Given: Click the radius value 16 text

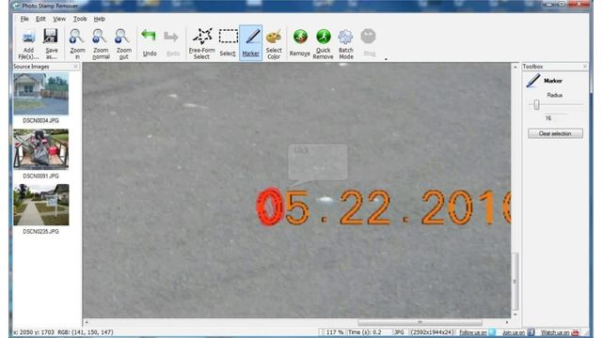Looking at the screenshot, I should click(x=548, y=118).
